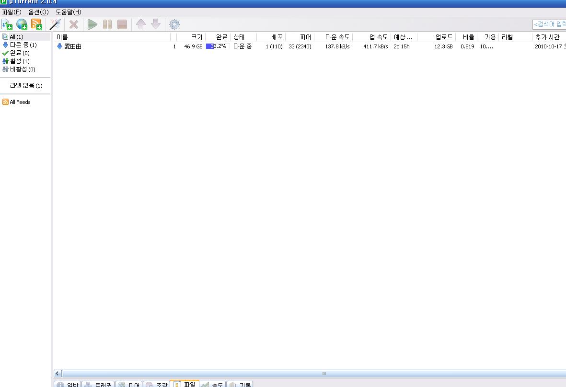Image resolution: width=566 pixels, height=387 pixels.
Task: Click the 411.7 kB/s upload speed cell
Action: [375, 46]
